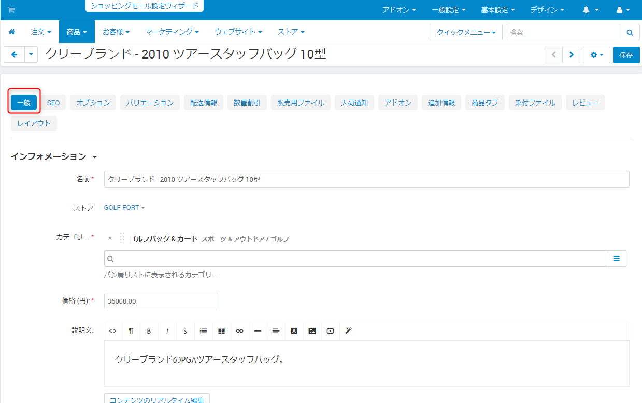Screen dimensions: 642x403
Task: Expand the クイックメニュー dropdown
Action: click(x=466, y=32)
